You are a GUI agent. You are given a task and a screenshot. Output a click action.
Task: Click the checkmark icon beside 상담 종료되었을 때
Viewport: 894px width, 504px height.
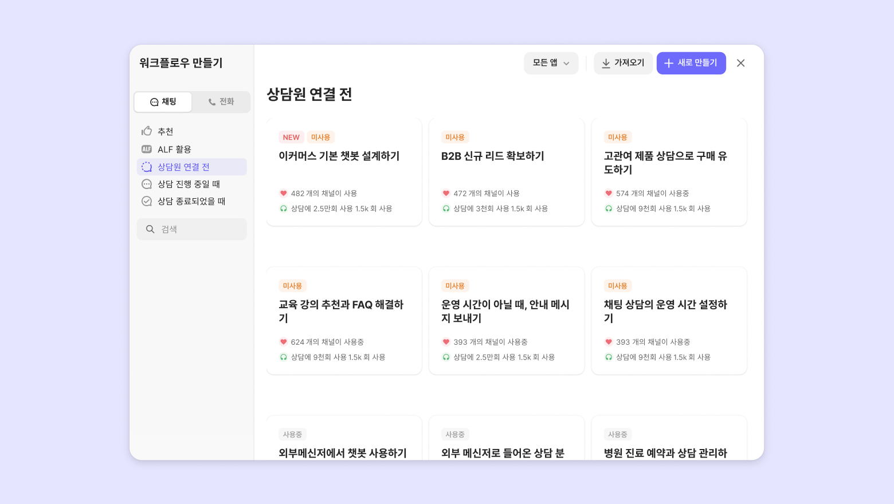tap(147, 201)
